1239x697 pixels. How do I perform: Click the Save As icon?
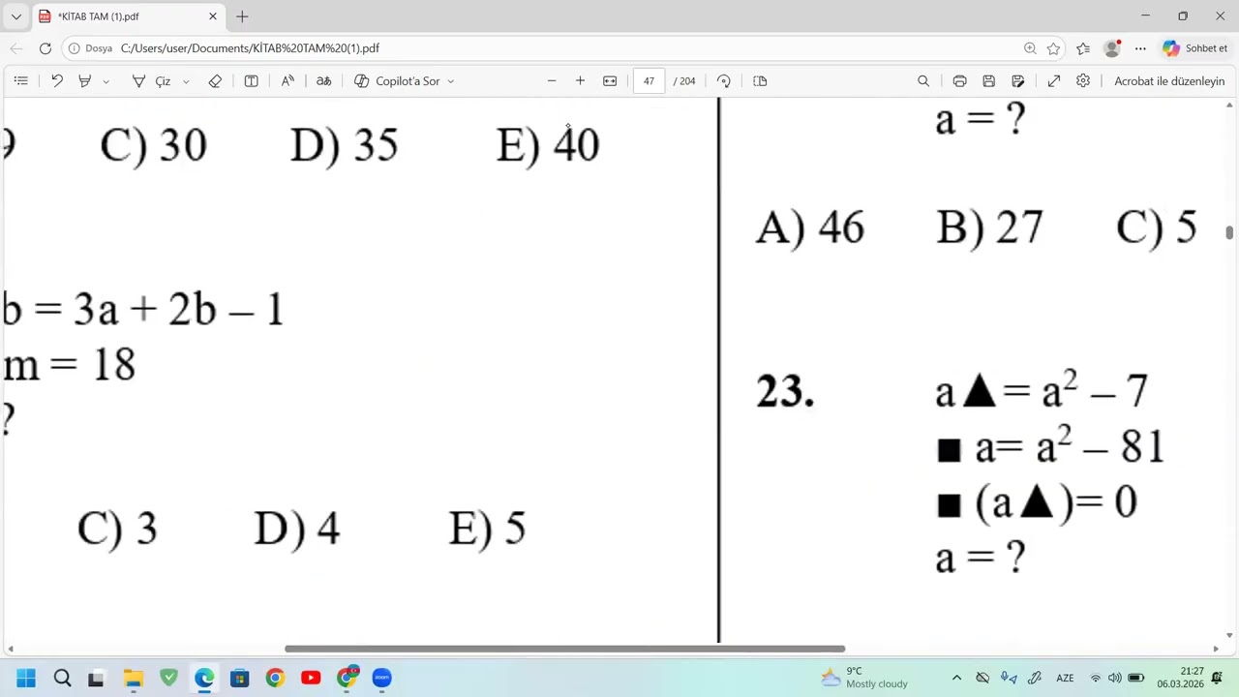1018,81
